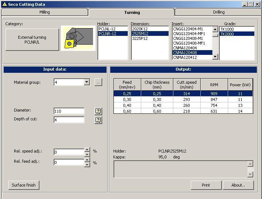Decrease Rel. speed adj. with down arrow
The image size is (262, 199).
[x=87, y=154]
